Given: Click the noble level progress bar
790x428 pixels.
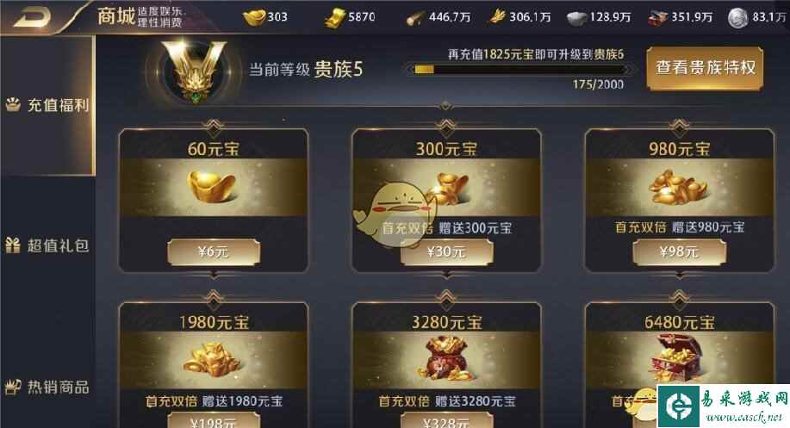Looking at the screenshot, I should (519, 70).
